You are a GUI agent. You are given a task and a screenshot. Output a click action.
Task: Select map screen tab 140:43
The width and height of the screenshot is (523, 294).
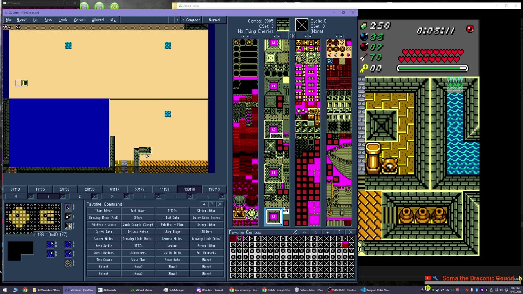[214, 189]
